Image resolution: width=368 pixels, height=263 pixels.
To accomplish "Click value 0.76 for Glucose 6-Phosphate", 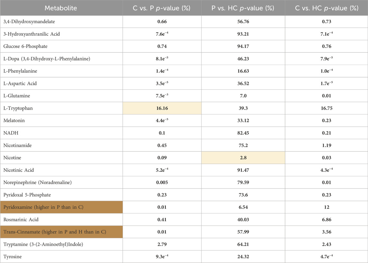I will pos(327,46).
